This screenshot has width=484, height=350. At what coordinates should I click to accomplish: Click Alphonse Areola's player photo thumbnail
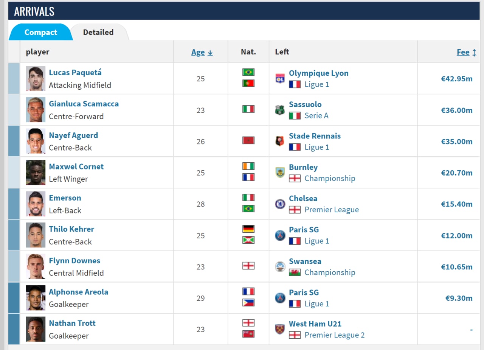(x=36, y=298)
